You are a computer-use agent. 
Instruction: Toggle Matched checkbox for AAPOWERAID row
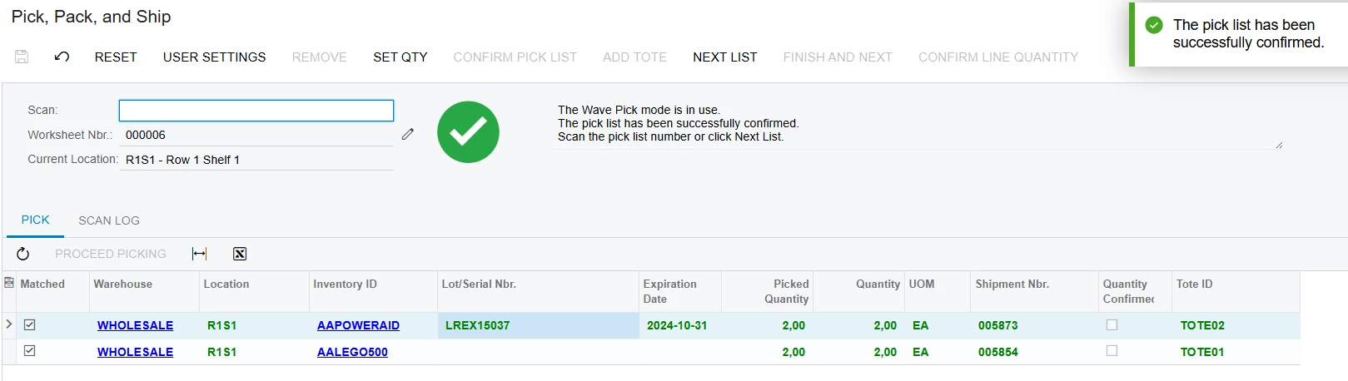[x=30, y=324]
